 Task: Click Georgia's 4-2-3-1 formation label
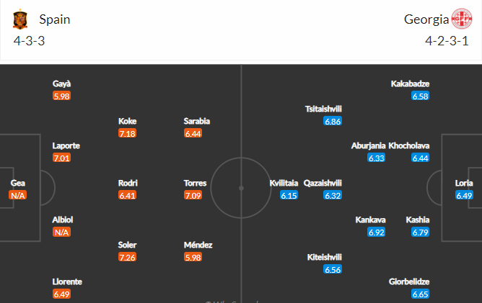(447, 41)
